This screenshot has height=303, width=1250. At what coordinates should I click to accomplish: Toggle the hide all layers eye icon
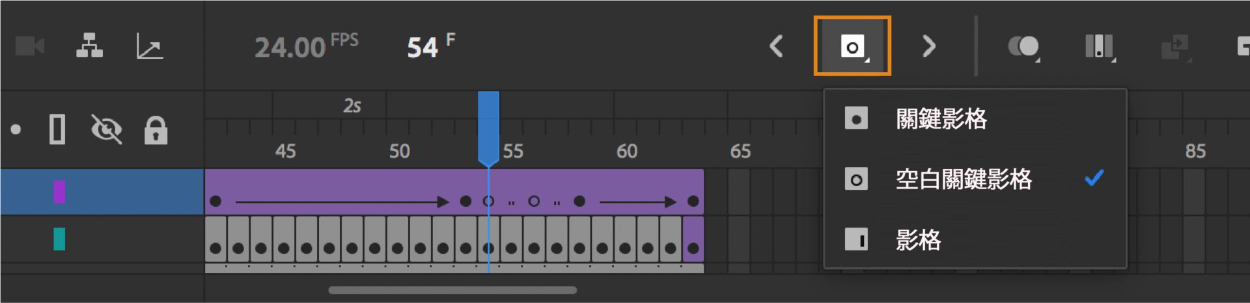point(107,129)
